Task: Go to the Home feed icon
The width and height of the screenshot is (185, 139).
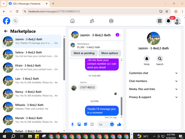Action: coord(73,21)
